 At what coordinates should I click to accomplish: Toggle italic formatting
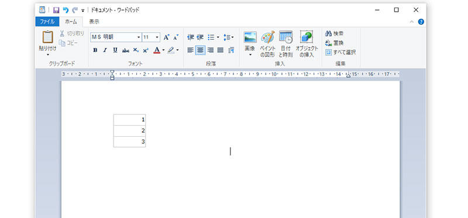[x=105, y=50]
